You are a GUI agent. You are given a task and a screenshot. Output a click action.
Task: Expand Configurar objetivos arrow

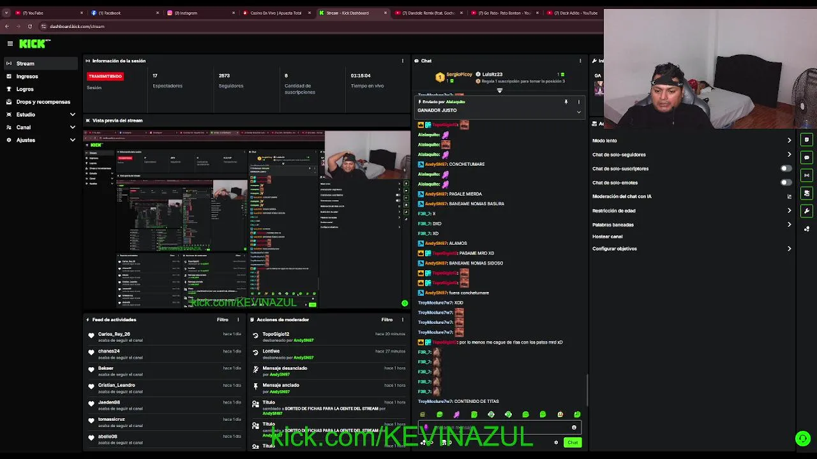(790, 249)
